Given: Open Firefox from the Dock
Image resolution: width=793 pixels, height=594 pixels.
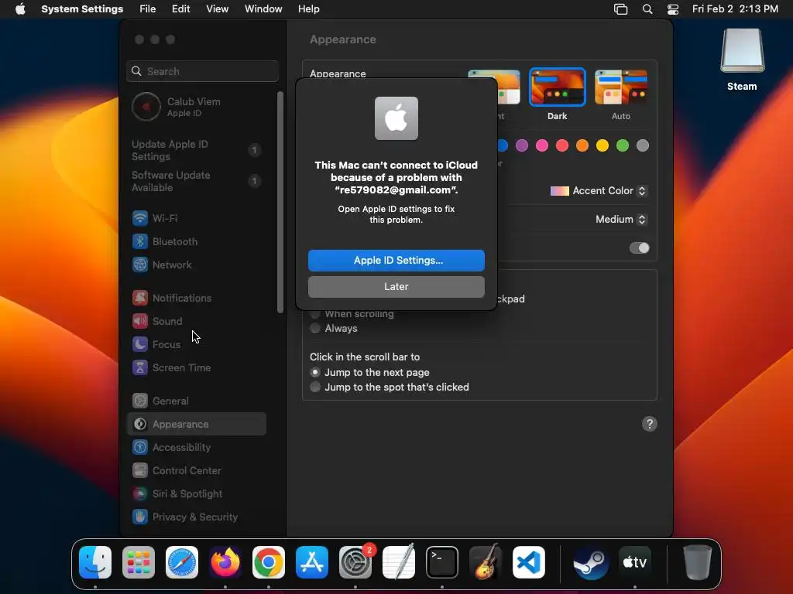Looking at the screenshot, I should tap(225, 562).
